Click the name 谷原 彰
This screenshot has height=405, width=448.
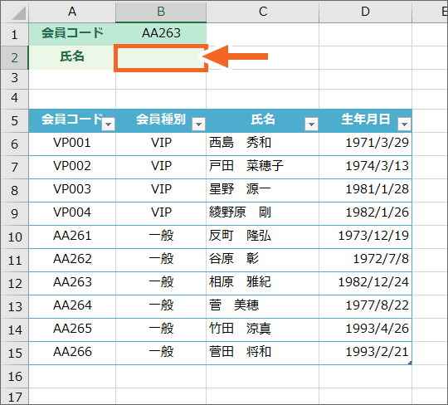pos(234,259)
